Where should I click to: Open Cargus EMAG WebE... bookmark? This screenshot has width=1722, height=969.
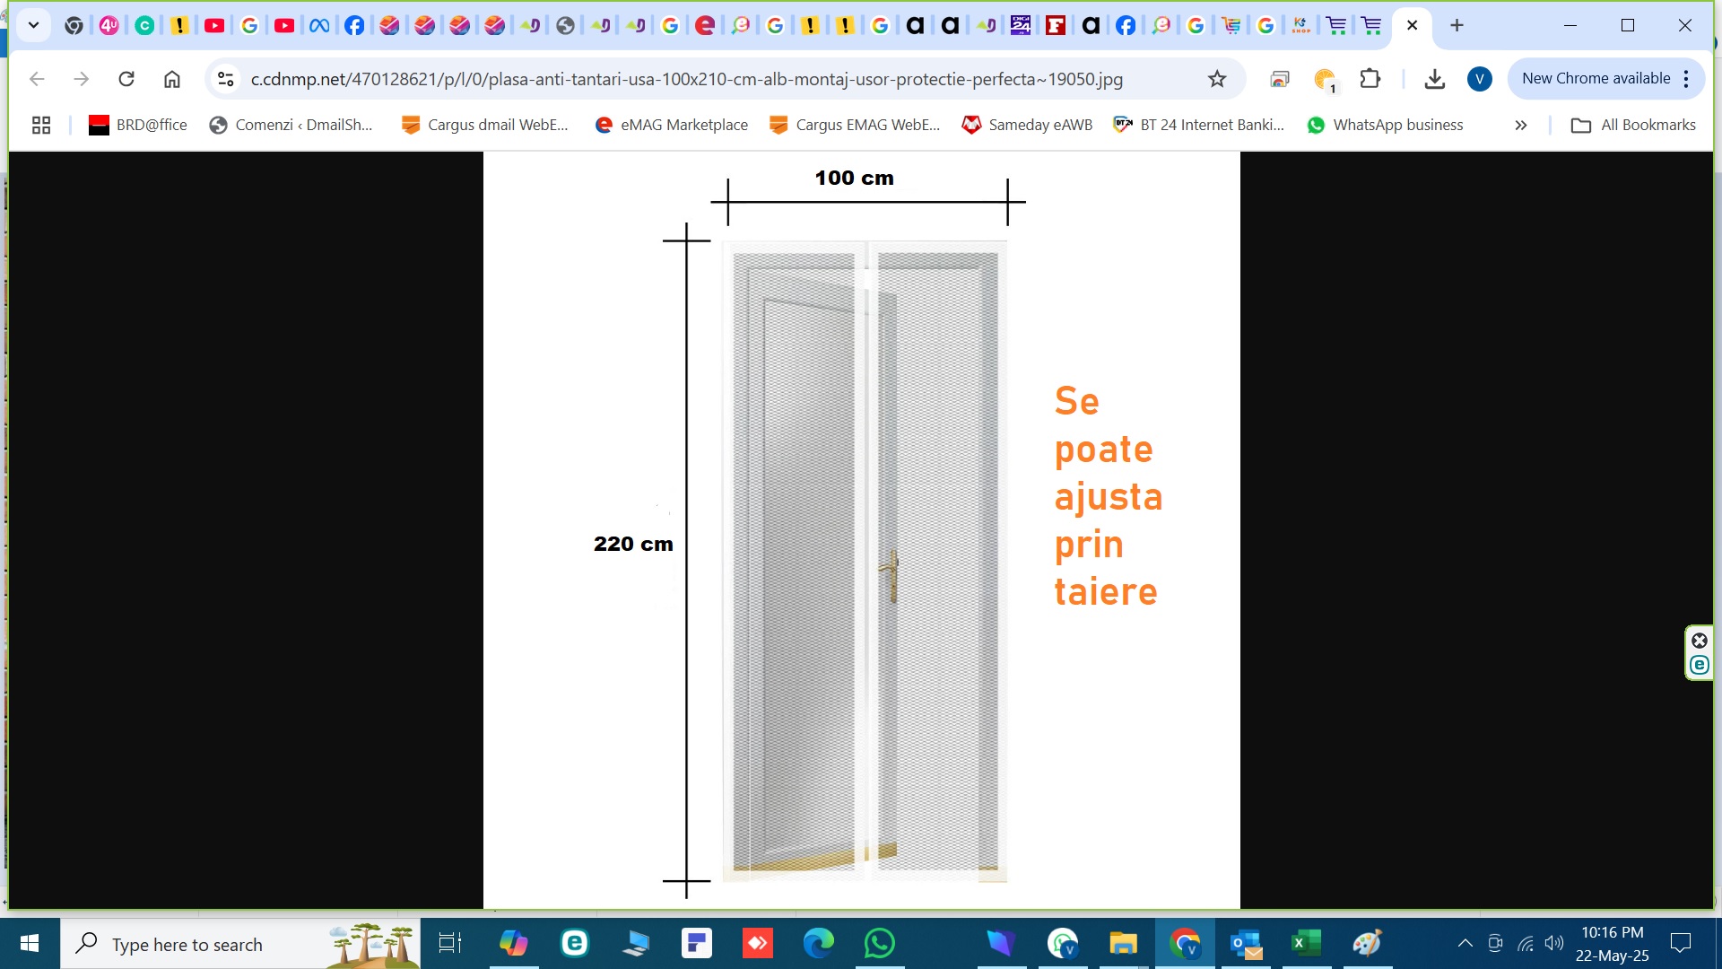855,126
